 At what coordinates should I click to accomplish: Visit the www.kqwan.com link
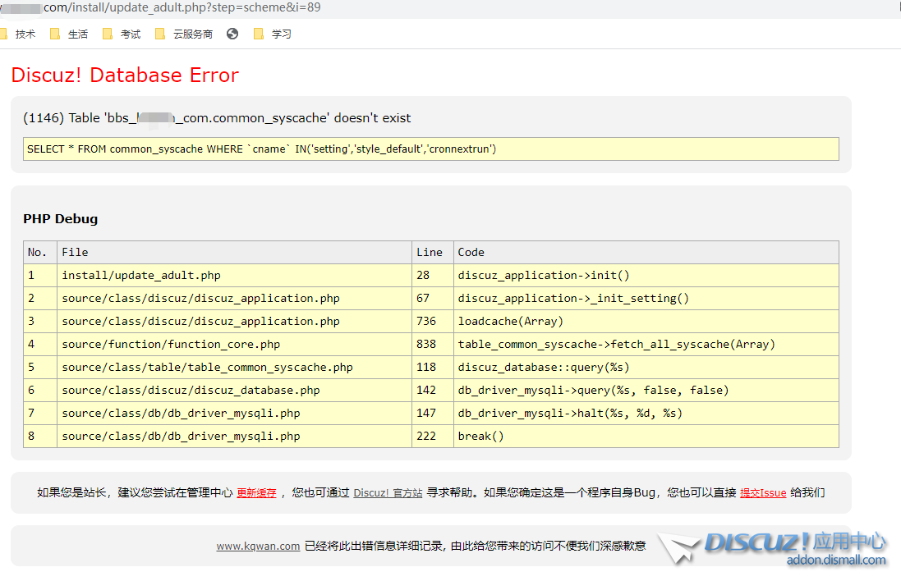pos(258,546)
